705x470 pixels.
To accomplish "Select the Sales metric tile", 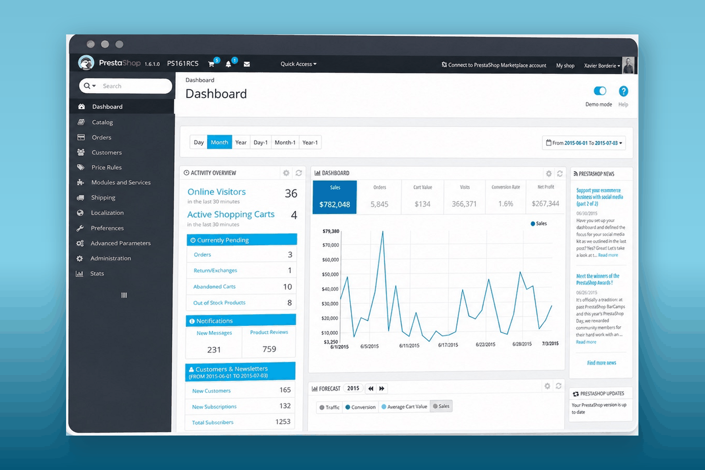I will click(x=335, y=197).
